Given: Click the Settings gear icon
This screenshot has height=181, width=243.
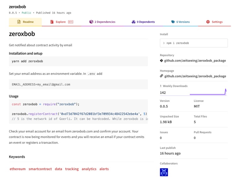Looking at the screenshot, I should pyautogui.click(x=208, y=22).
